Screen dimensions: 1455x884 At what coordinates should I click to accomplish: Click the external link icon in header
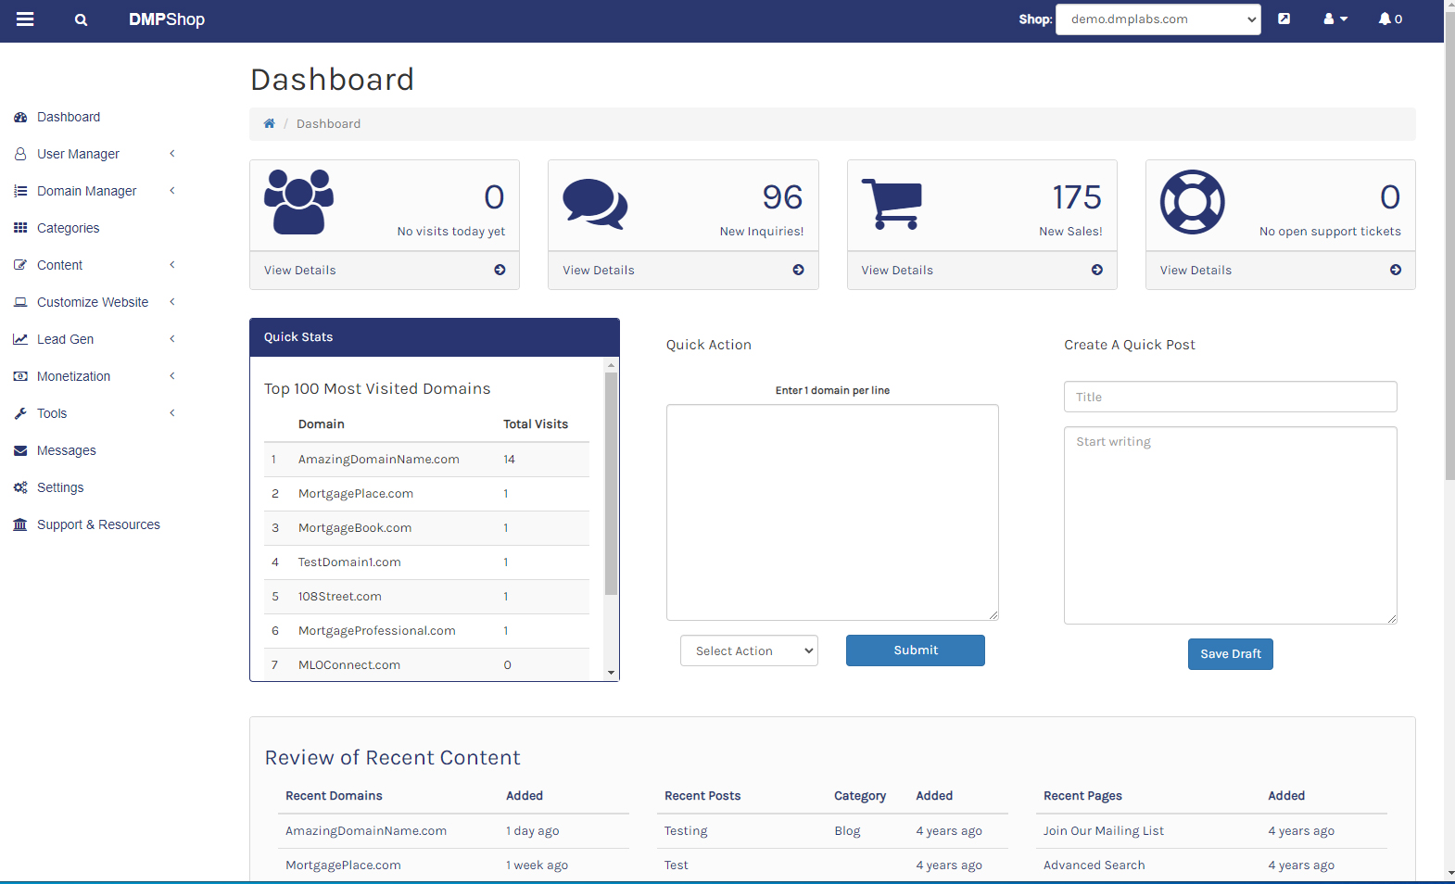1284,19
